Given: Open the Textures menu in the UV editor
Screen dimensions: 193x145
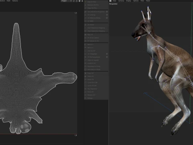Looking at the screenshot, I should (15, 1).
